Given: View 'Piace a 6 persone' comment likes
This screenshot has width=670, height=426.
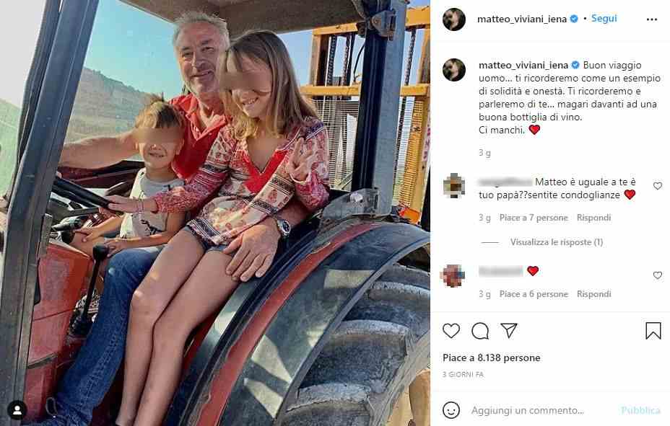Looking at the screenshot, I should (x=534, y=294).
